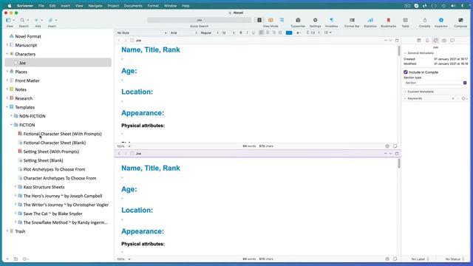The width and height of the screenshot is (473, 266).
Task: Click the Search magnifier icon
Action: click(22, 20)
